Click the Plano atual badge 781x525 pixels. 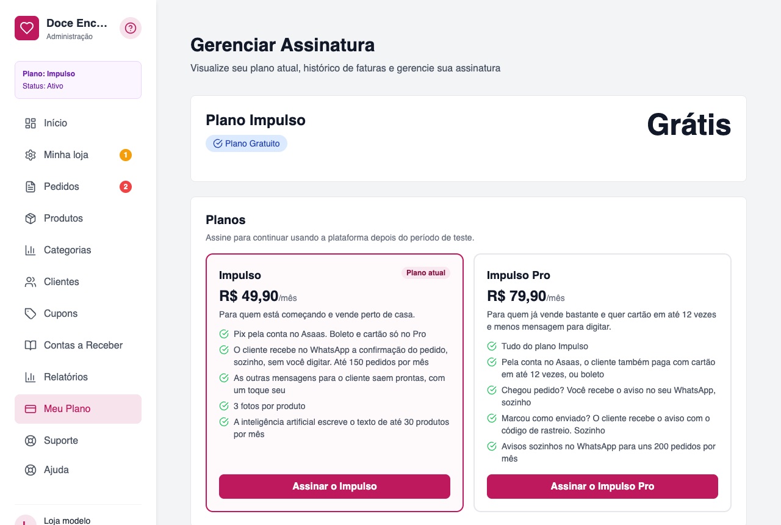click(x=426, y=273)
